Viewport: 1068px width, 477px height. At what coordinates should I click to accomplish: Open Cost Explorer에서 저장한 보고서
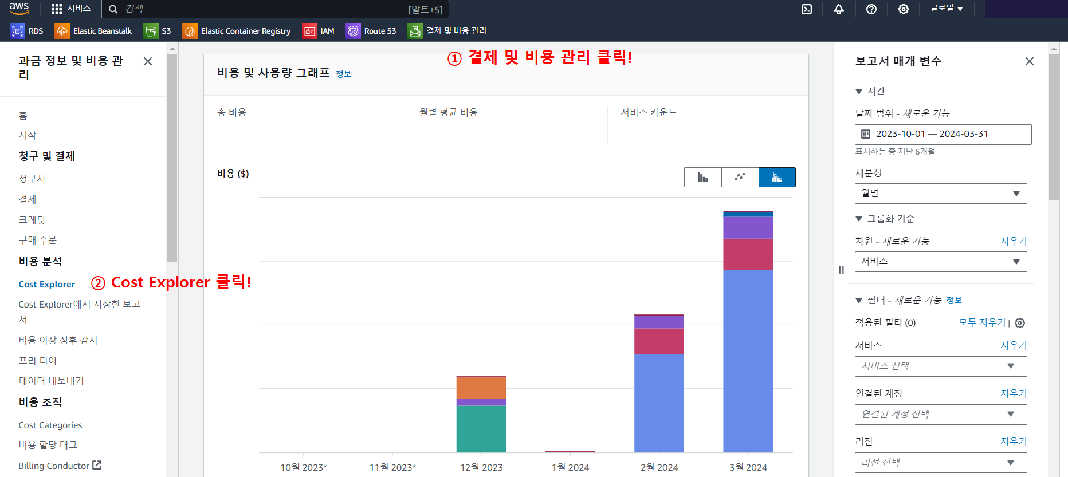[x=80, y=312]
